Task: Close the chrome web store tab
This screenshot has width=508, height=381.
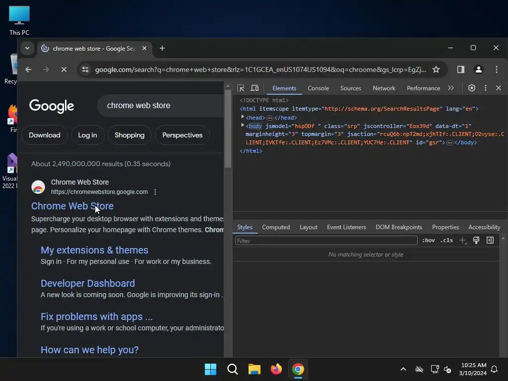Action: point(144,48)
